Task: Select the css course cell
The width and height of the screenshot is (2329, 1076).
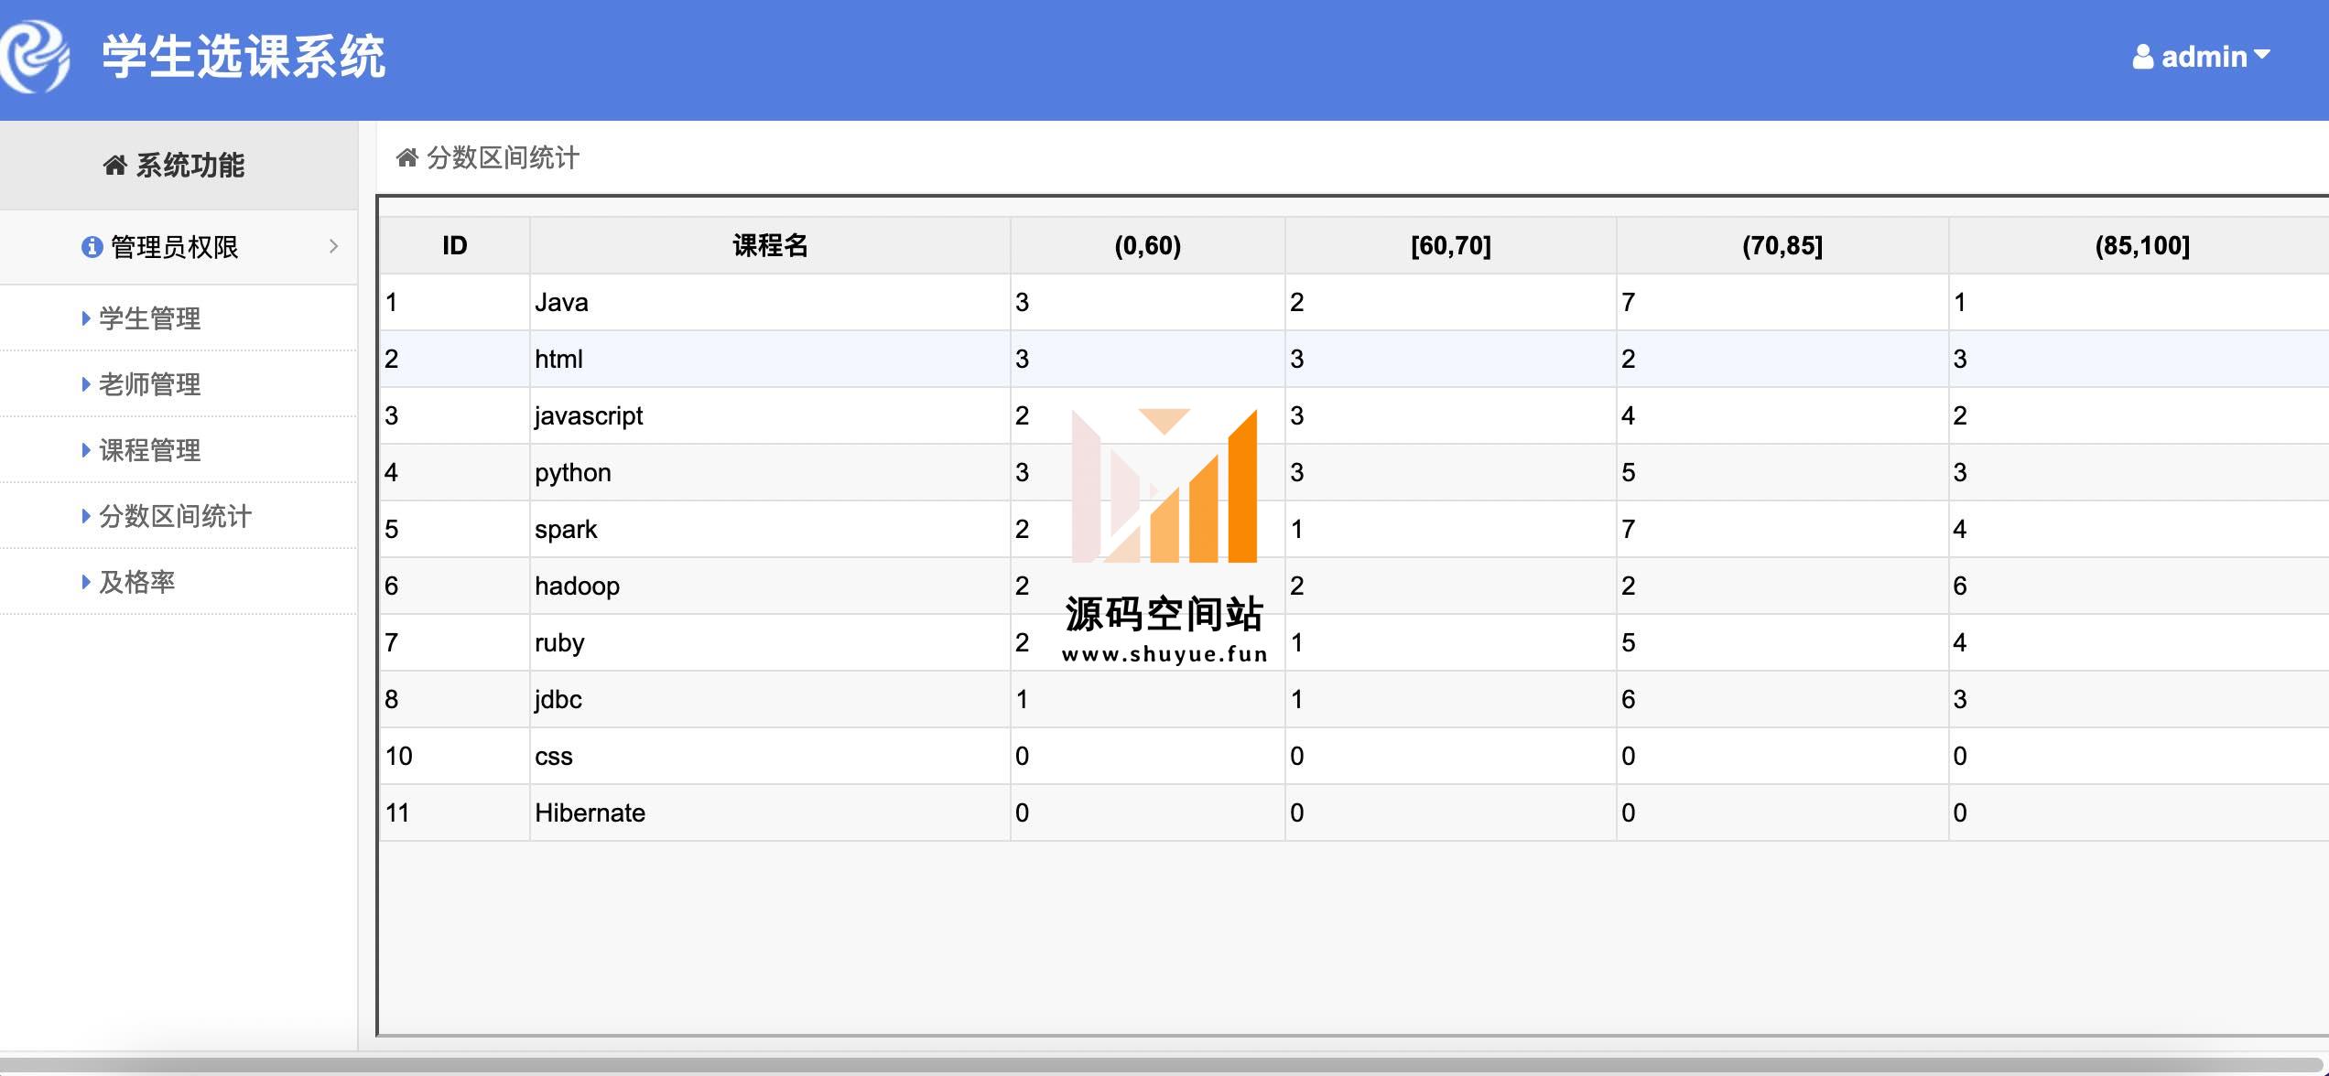Action: click(x=770, y=756)
